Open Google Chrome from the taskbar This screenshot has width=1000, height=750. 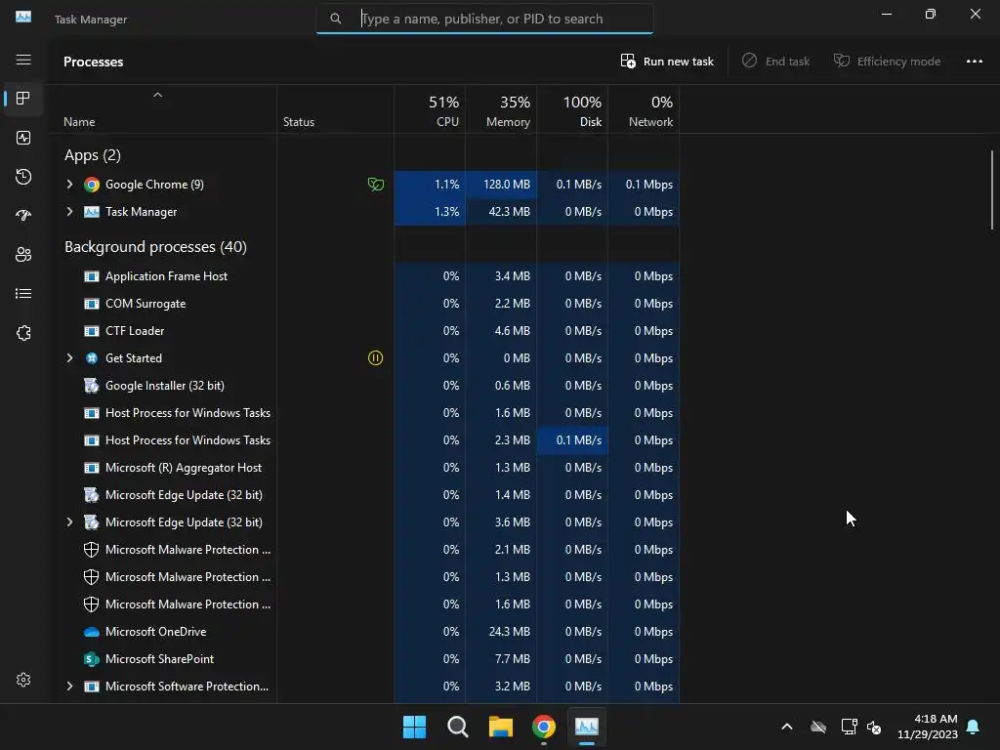pyautogui.click(x=544, y=727)
